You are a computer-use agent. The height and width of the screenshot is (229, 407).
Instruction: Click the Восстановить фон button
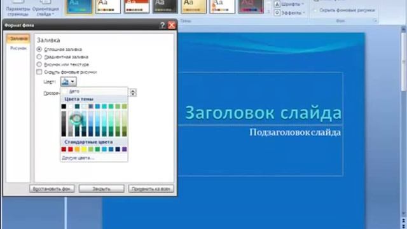point(52,189)
